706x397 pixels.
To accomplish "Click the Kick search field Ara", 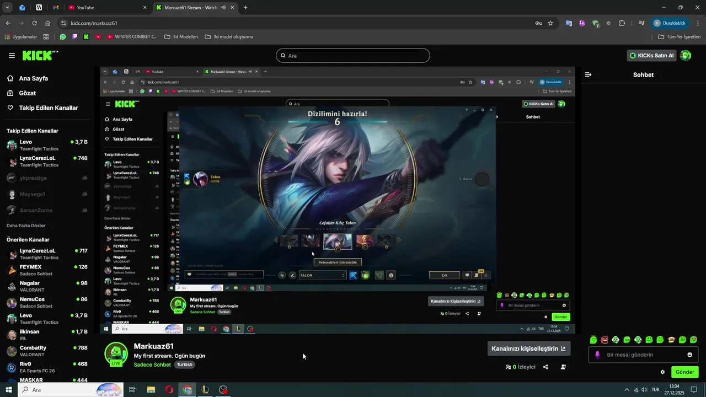I will [x=353, y=56].
